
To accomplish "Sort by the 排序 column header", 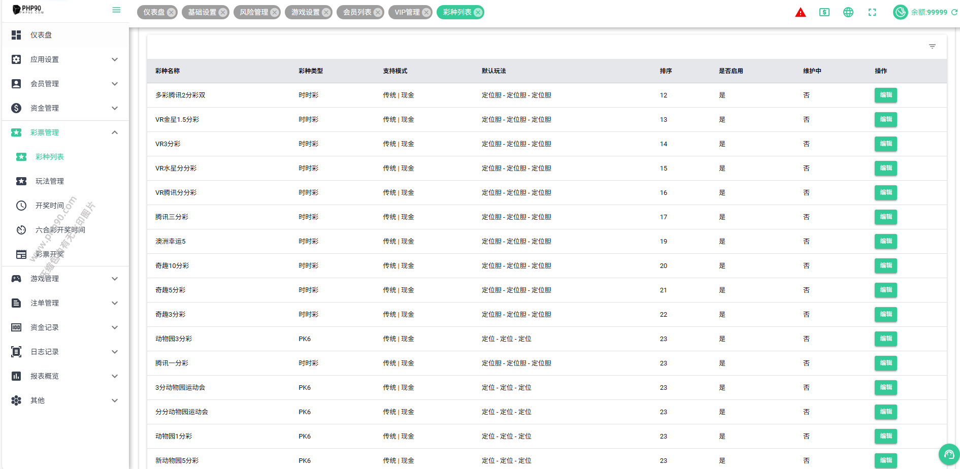I will (666, 71).
